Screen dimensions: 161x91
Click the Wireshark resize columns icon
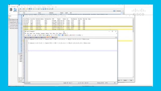[53, 9]
